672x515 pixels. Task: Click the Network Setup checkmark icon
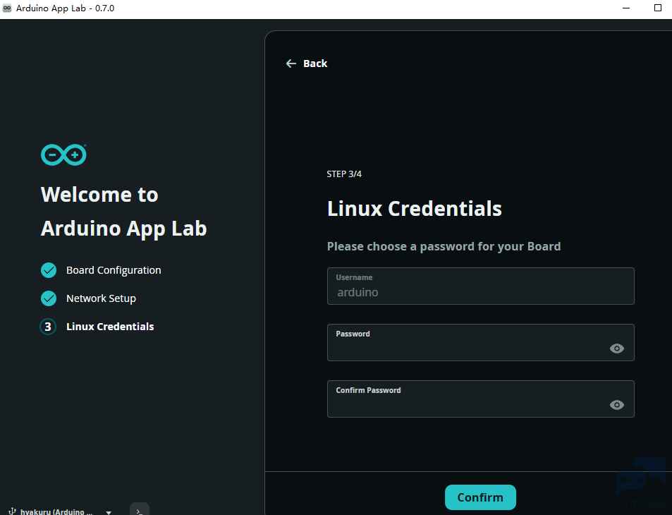click(x=49, y=298)
